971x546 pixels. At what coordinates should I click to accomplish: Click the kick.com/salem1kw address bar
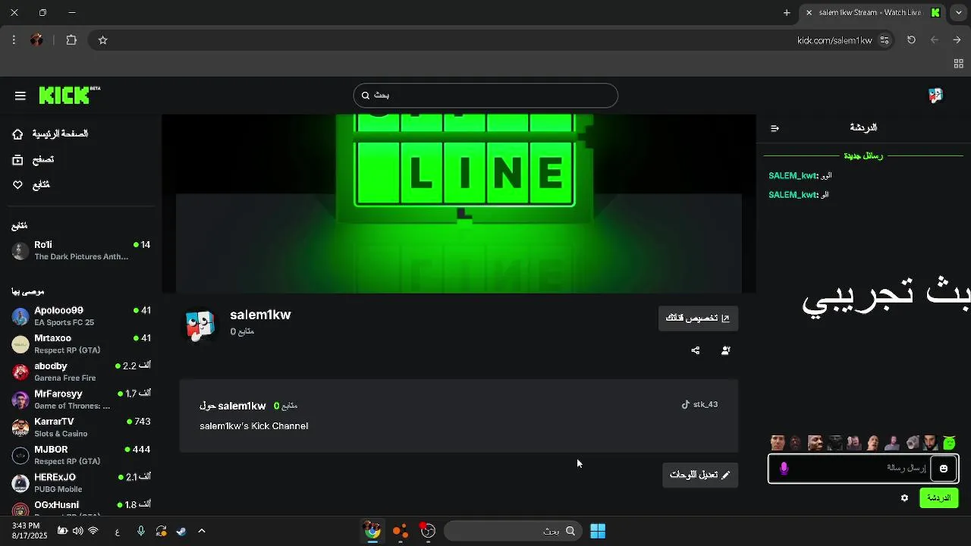[834, 40]
